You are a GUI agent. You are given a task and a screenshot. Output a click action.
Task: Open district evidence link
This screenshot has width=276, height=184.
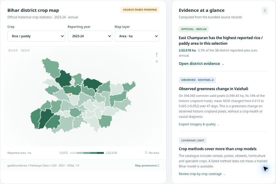[x=201, y=64]
